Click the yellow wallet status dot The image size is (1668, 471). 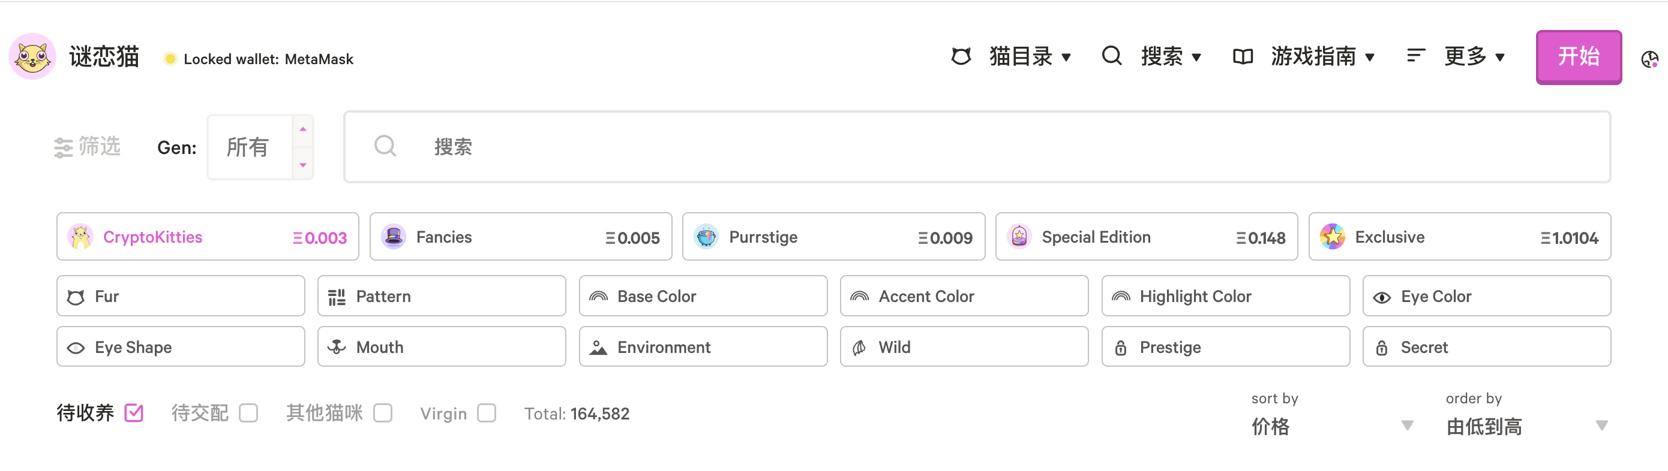tap(170, 59)
